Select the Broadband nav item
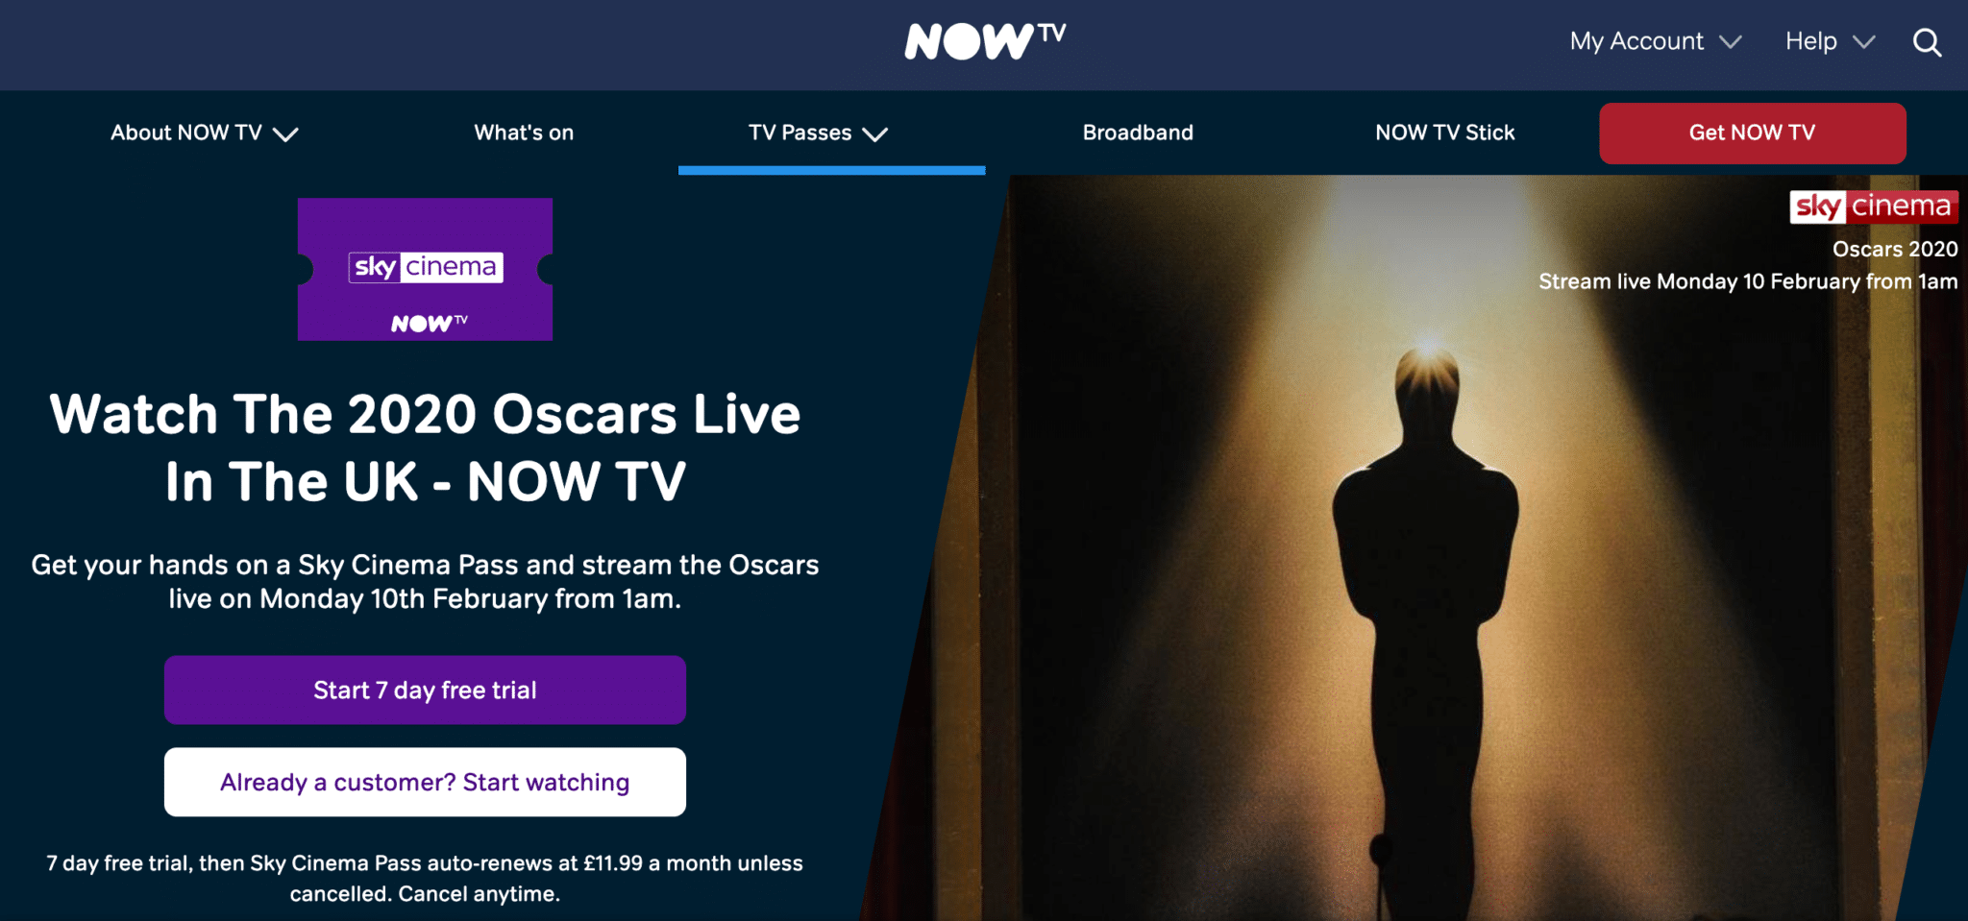1968x921 pixels. coord(1138,133)
